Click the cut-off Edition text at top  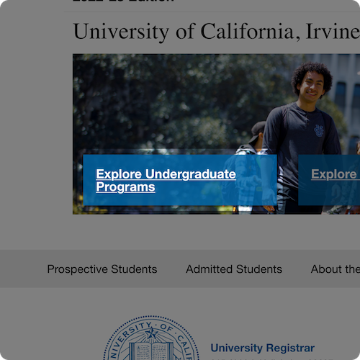coord(123,1)
